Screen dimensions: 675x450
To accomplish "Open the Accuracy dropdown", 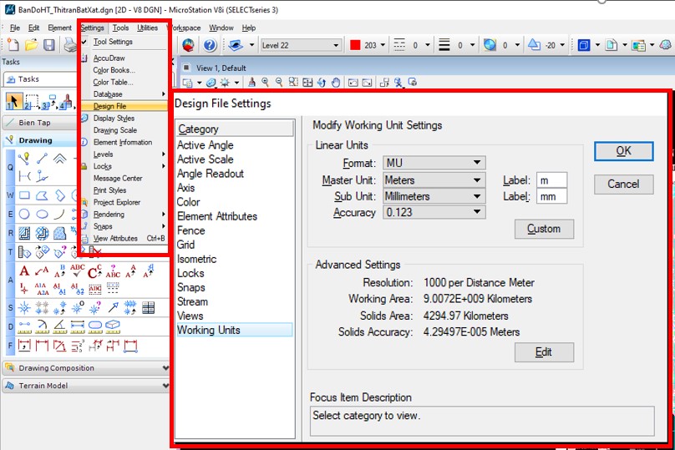I will click(434, 213).
